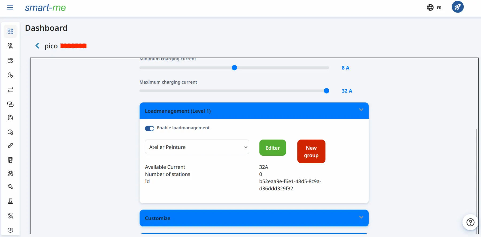This screenshot has height=237, width=481.
Task: Click the Number of stations label
Action: [x=168, y=174]
